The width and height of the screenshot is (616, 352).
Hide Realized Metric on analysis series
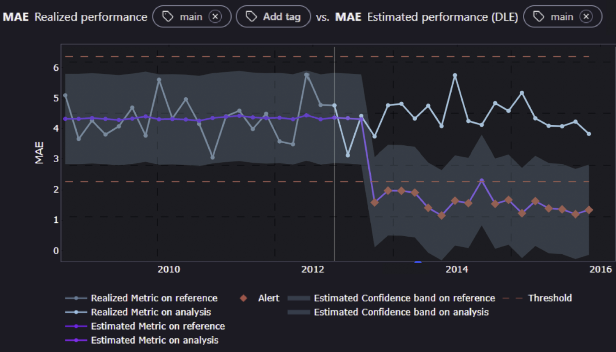tap(150, 312)
